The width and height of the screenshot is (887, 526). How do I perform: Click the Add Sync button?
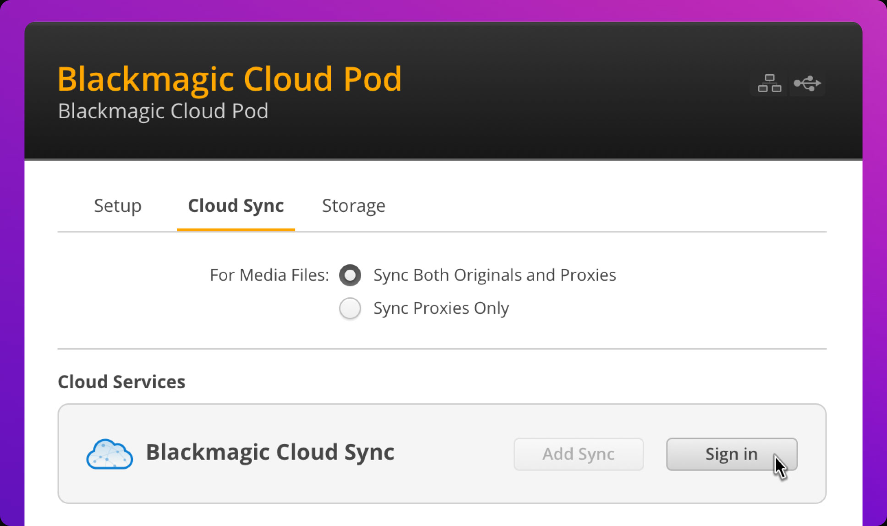[x=579, y=454]
